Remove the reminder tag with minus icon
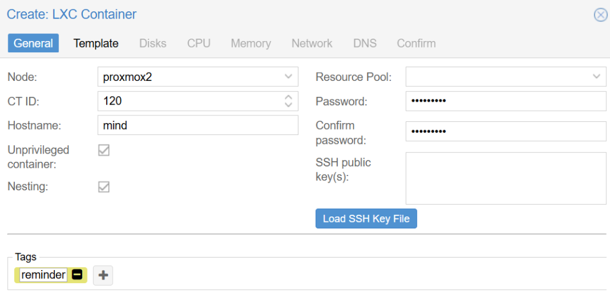The width and height of the screenshot is (610, 298). tap(77, 275)
